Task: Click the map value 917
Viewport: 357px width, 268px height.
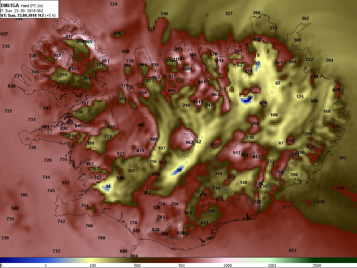Action: 237,153
